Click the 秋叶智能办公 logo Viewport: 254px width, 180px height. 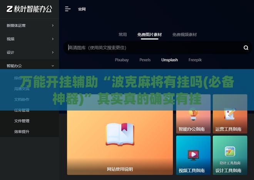point(29,9)
